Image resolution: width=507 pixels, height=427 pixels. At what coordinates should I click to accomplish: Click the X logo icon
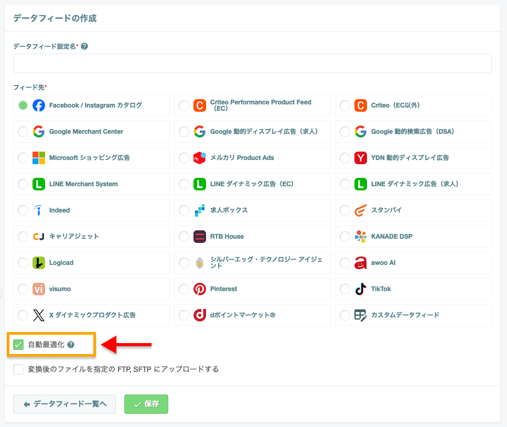(x=39, y=315)
